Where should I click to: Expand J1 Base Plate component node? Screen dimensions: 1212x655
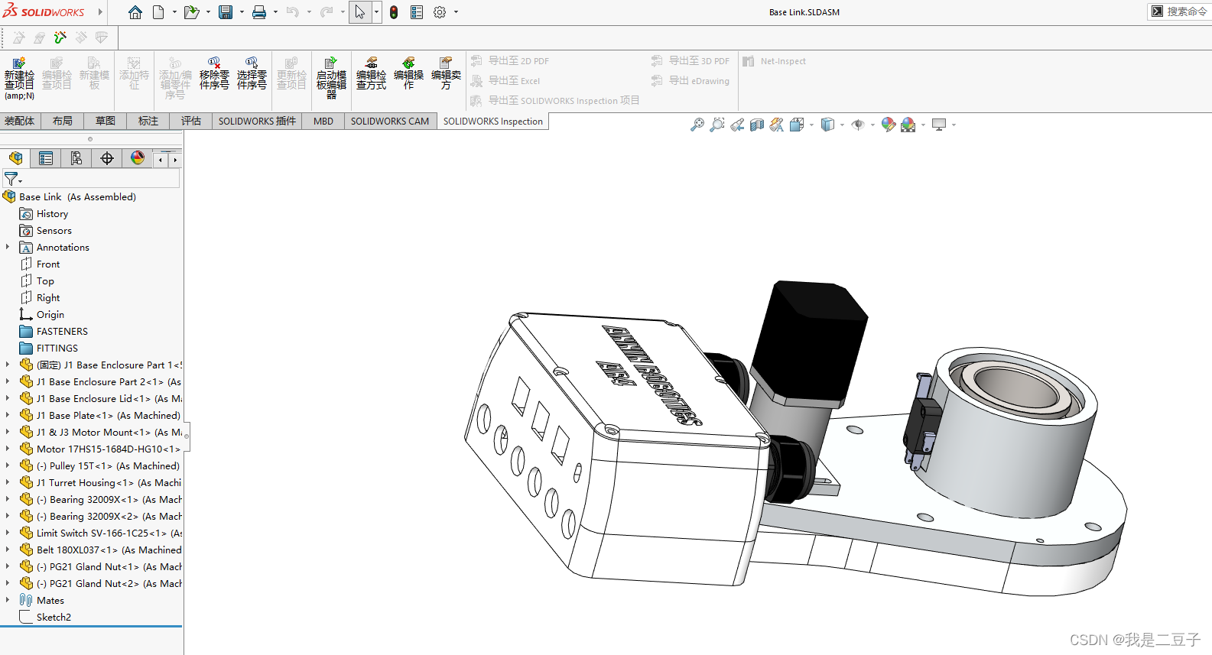click(8, 415)
